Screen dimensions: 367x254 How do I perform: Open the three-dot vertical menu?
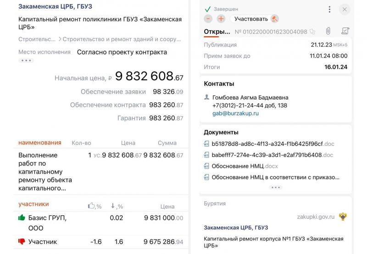tap(329, 9)
